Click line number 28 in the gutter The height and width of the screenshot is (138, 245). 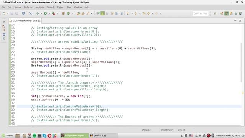pyautogui.click(x=13, y=72)
